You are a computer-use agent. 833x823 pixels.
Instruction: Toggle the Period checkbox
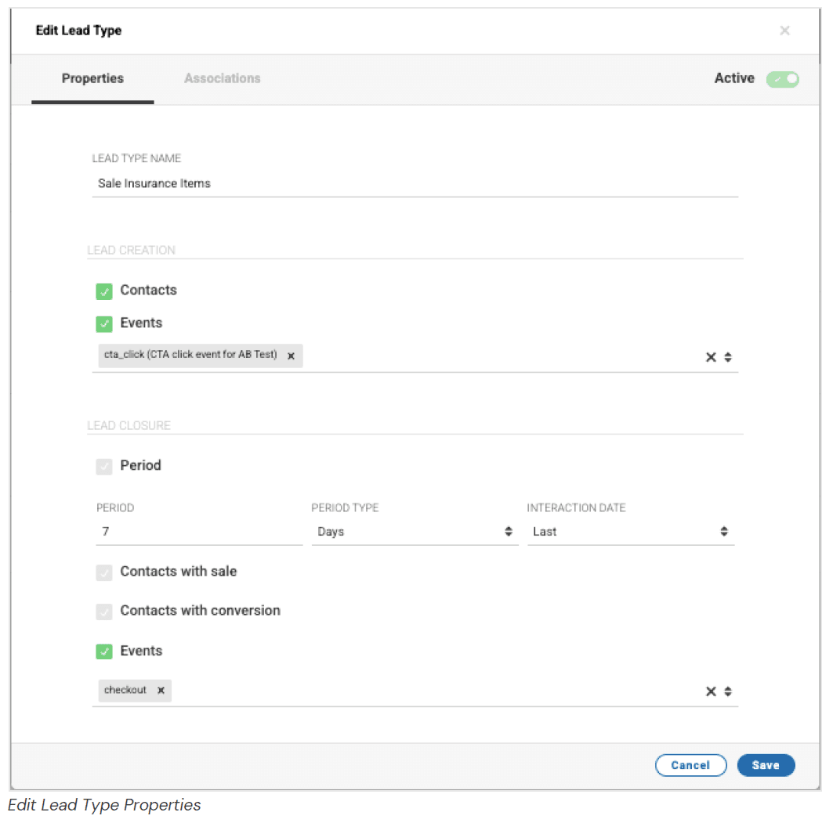[x=104, y=467]
